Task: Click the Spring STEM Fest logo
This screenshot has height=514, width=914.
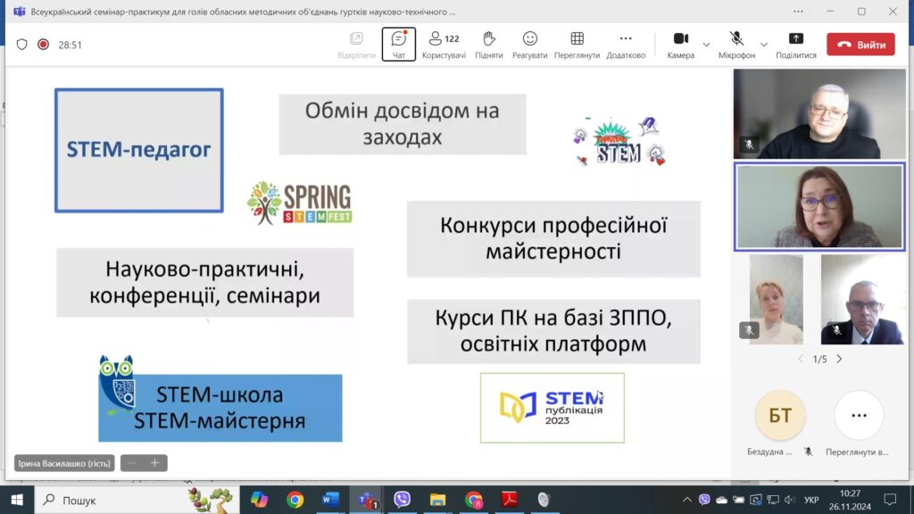Action: pyautogui.click(x=300, y=203)
